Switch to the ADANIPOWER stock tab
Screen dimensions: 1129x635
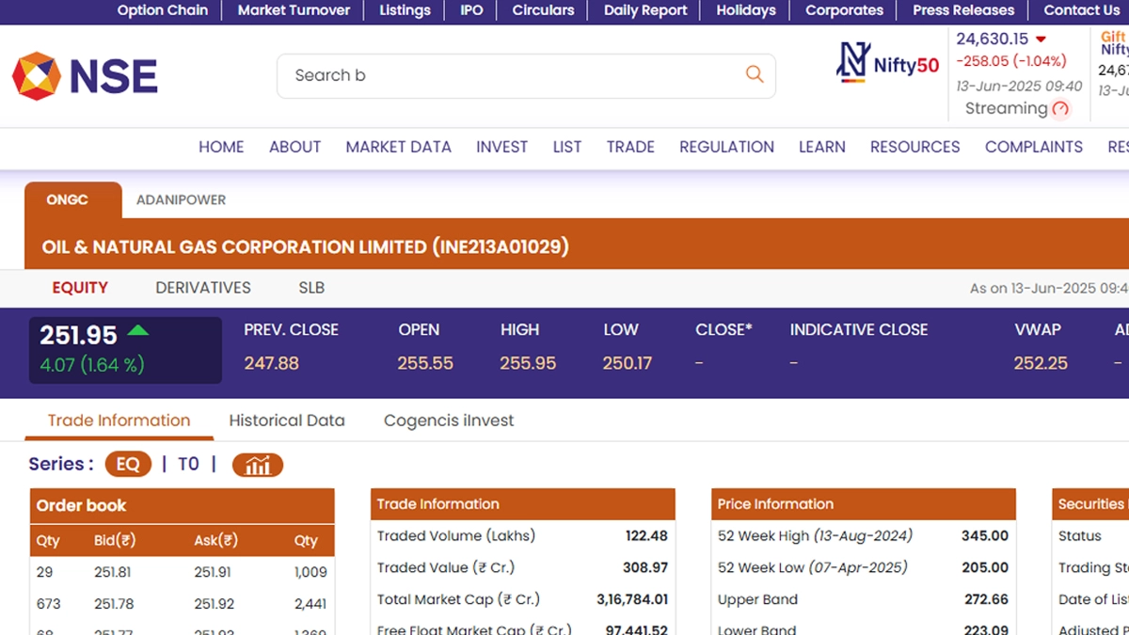click(x=181, y=200)
